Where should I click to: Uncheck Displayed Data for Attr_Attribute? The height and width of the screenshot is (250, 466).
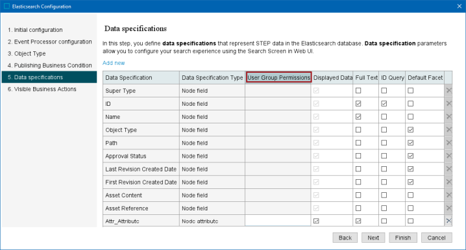pos(316,221)
